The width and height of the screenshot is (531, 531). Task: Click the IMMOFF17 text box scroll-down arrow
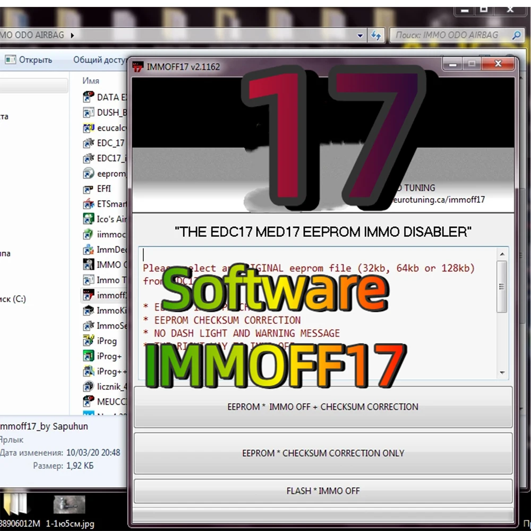coord(502,373)
